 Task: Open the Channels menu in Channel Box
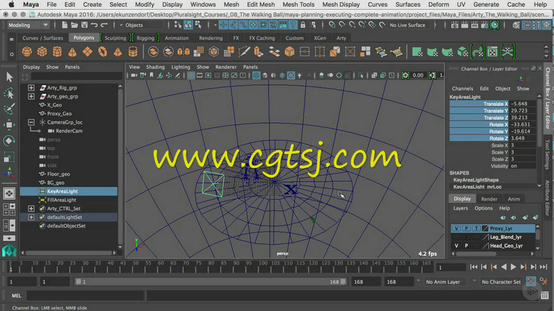[462, 88]
